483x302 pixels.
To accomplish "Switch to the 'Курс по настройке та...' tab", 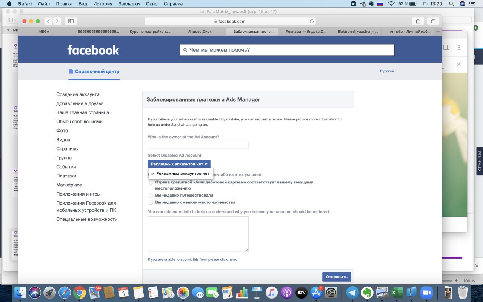I will click(x=148, y=32).
